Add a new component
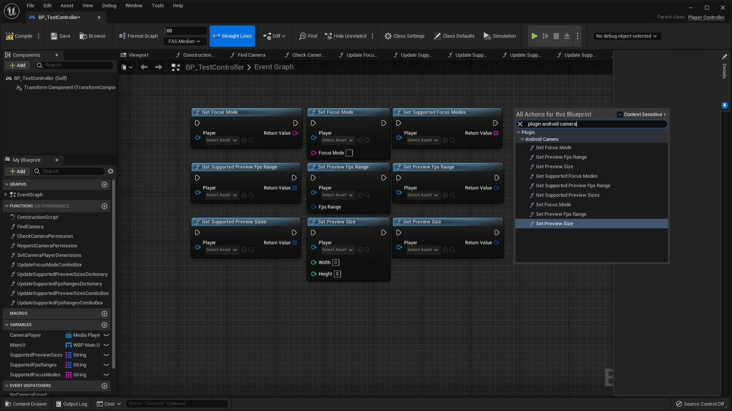This screenshot has height=411, width=732. [x=17, y=65]
